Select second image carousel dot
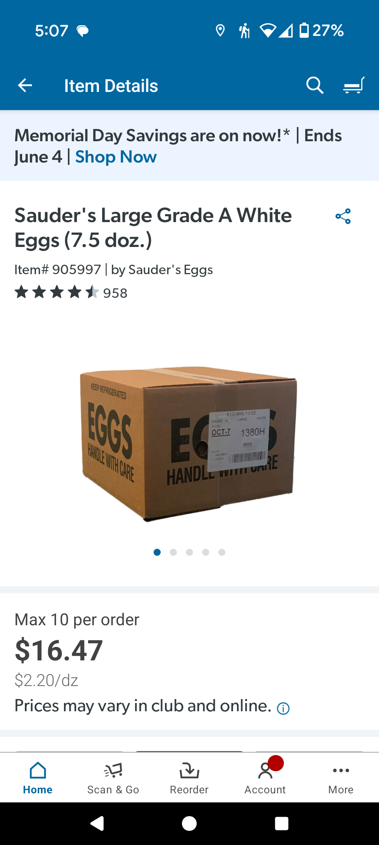Screen dimensions: 379x845 tap(173, 552)
